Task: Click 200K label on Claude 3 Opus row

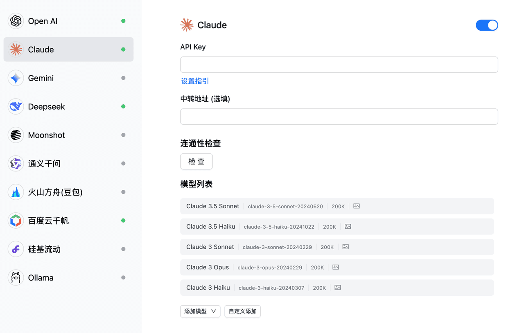Action: [317, 268]
